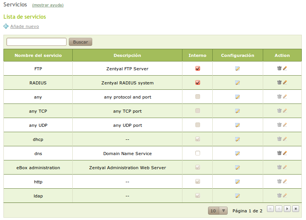Click the mostrar ayuda link

click(48, 5)
